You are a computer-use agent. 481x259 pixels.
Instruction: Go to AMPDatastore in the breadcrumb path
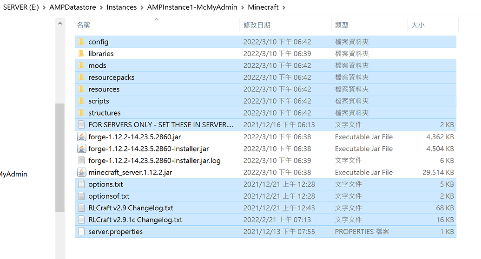[72, 7]
